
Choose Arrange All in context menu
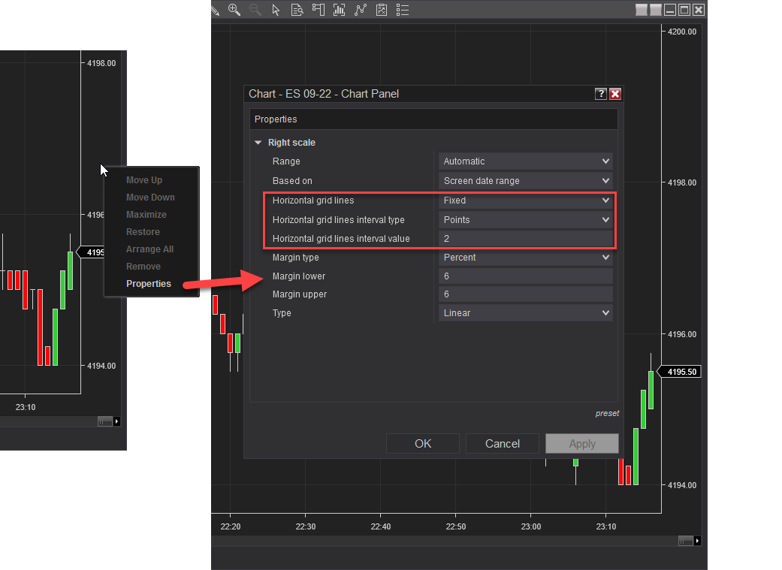[149, 249]
